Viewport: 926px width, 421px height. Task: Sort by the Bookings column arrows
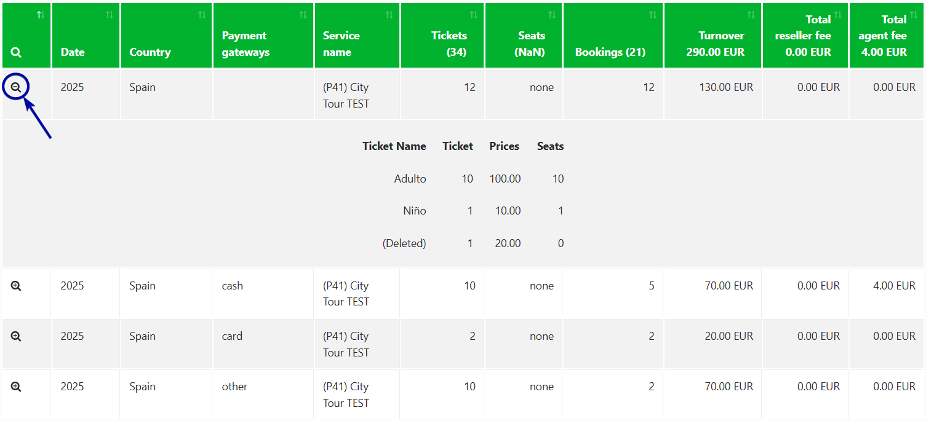click(x=653, y=15)
